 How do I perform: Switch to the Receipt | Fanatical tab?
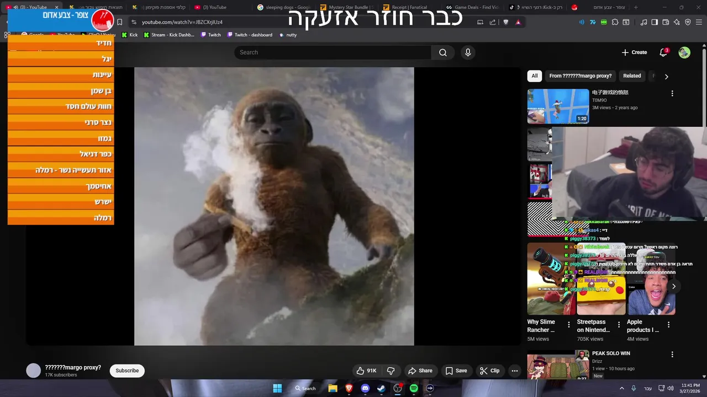point(410,7)
